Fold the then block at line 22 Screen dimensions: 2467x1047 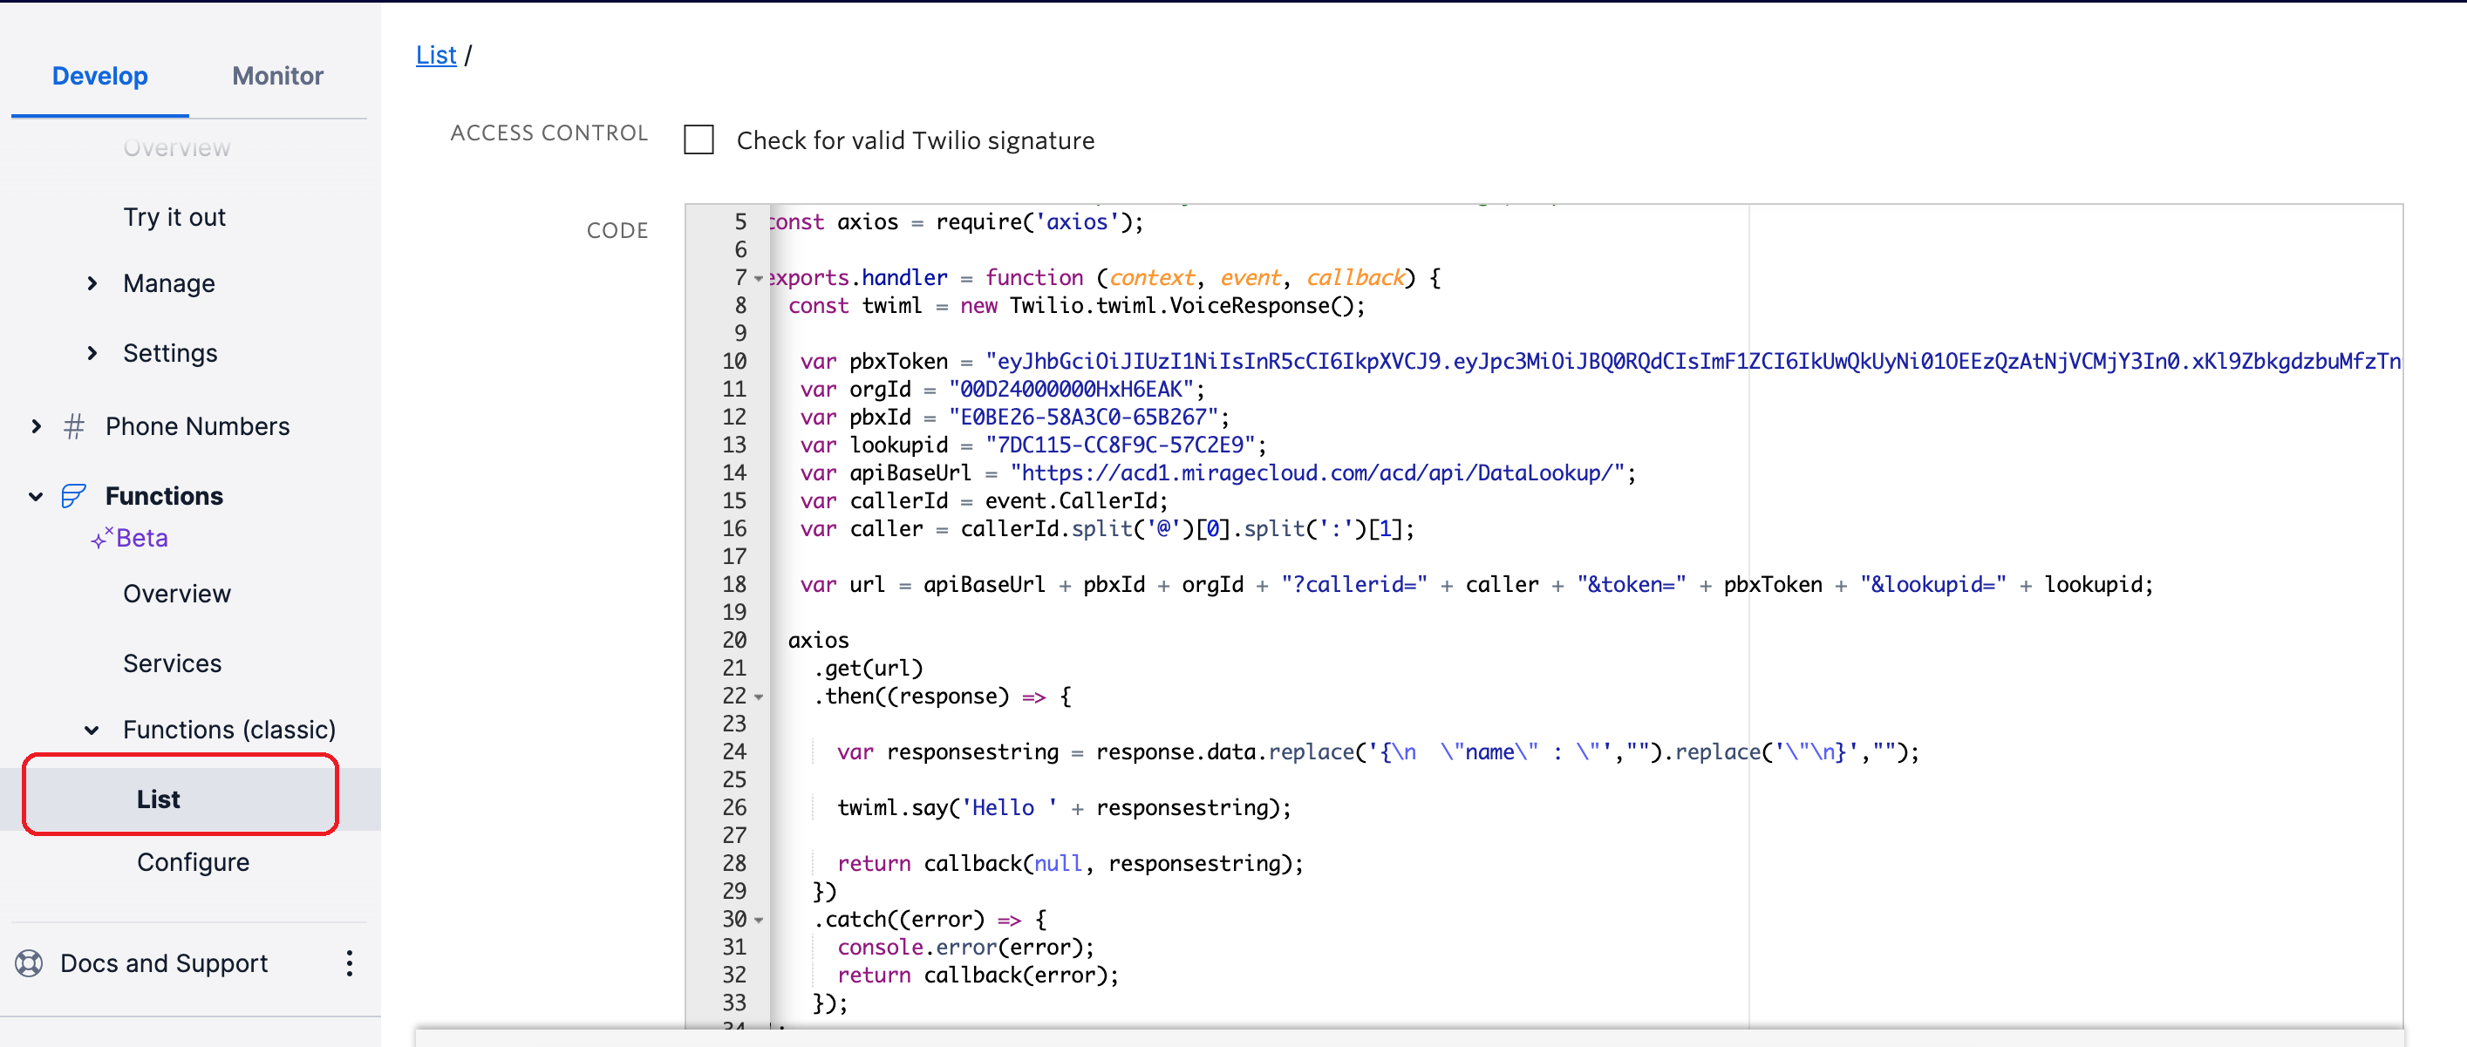pos(759,697)
